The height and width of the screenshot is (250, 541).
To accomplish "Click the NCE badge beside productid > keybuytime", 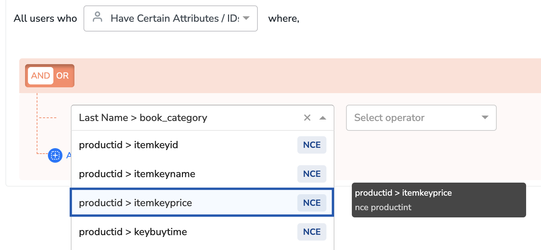I will (312, 232).
